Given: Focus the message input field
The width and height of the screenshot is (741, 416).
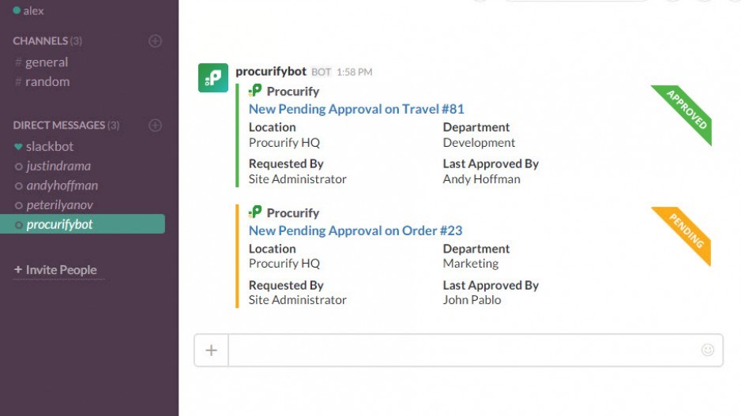Looking at the screenshot, I should click(x=463, y=350).
